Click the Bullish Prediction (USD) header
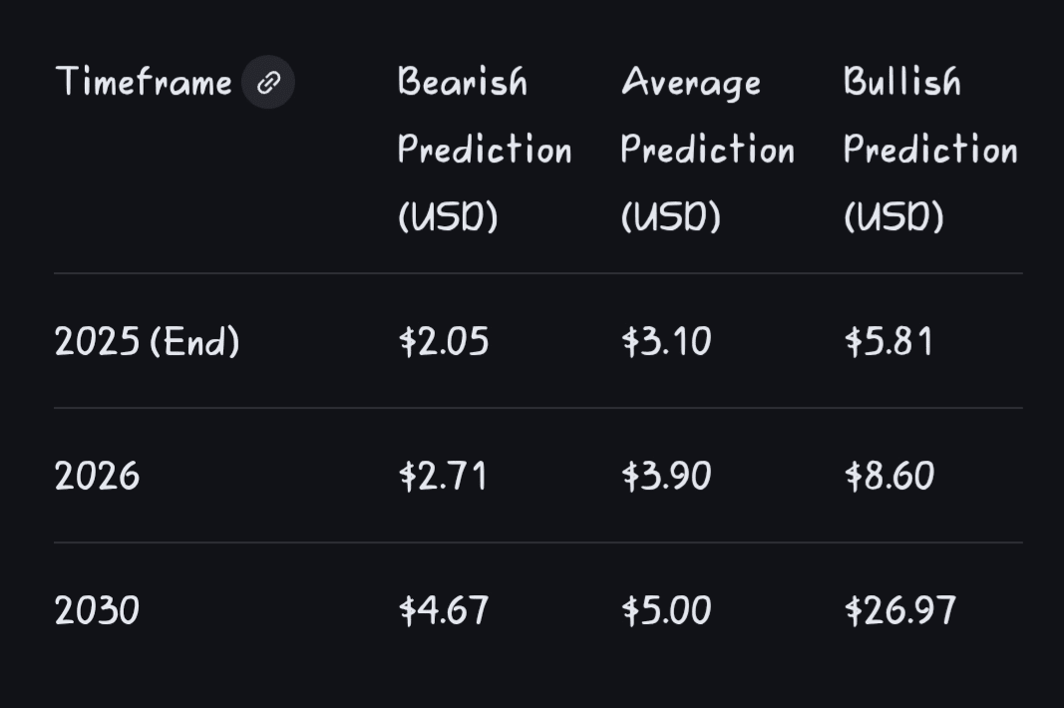Screen dimensions: 1064x708 [929, 150]
